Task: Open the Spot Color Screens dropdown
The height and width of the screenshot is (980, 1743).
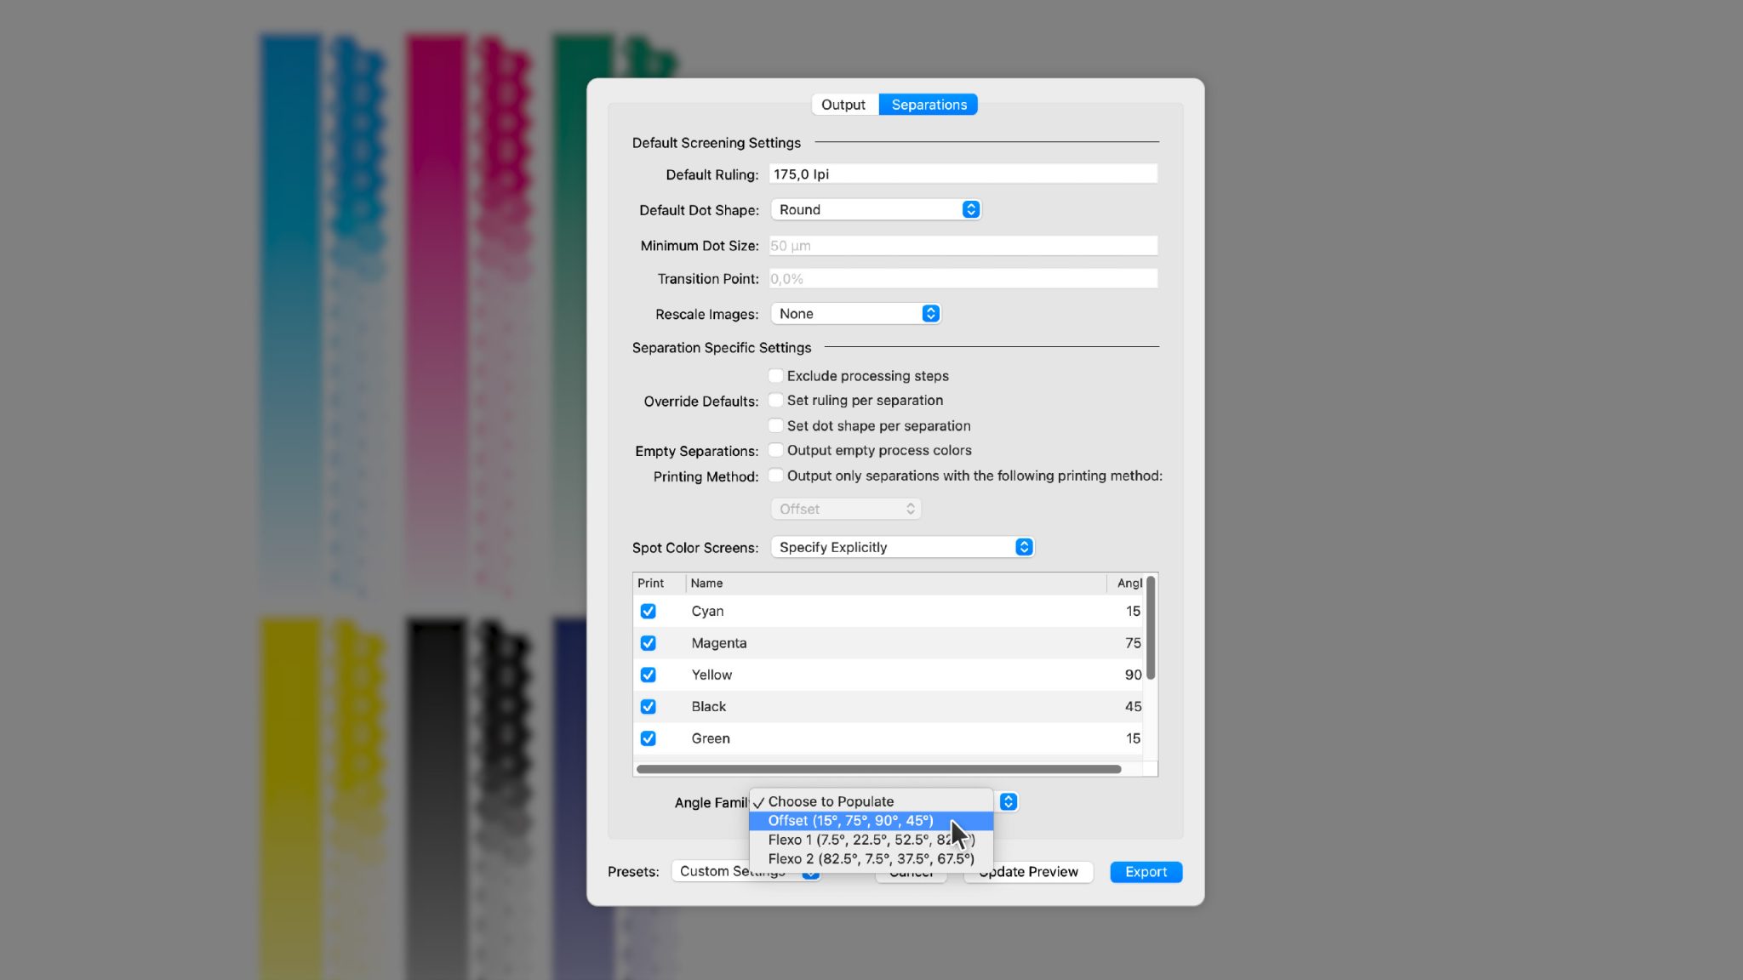Action: point(902,547)
